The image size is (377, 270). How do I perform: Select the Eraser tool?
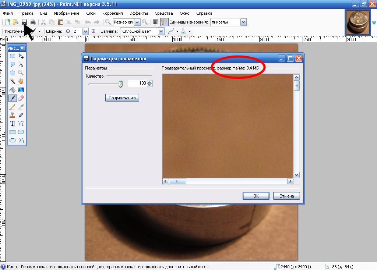[x=21, y=98]
